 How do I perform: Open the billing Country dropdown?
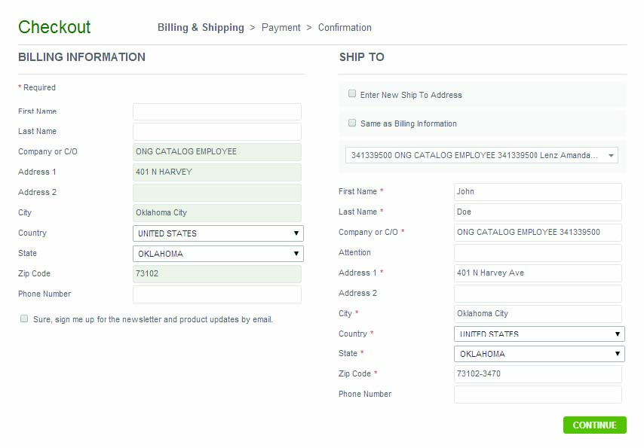(218, 233)
